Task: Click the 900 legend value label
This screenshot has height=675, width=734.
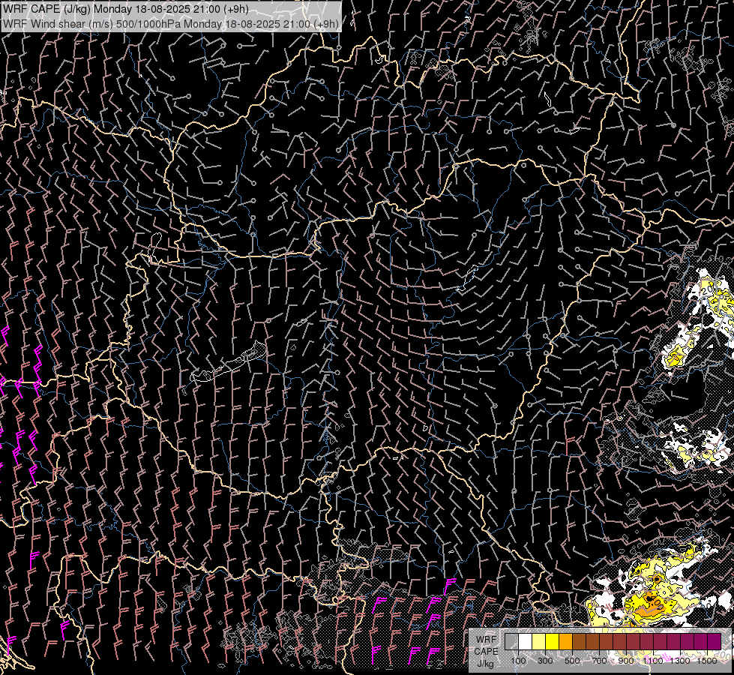Action: [x=626, y=661]
